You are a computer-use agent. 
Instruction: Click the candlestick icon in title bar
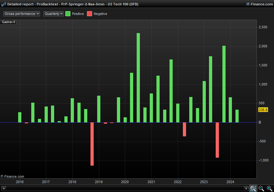point(3,4)
